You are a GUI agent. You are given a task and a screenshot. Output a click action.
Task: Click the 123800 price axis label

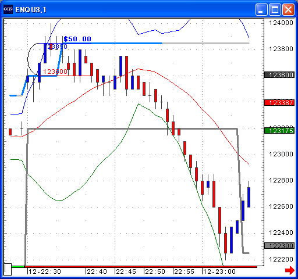[281, 49]
